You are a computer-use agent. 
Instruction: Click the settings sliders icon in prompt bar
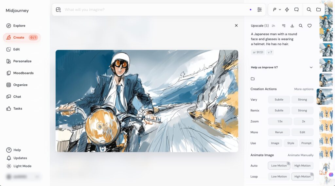[x=259, y=10]
